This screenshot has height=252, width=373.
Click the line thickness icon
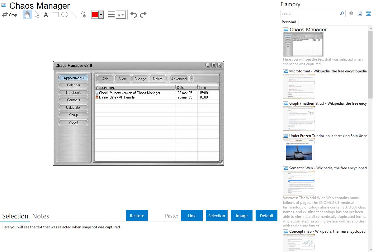[111, 15]
